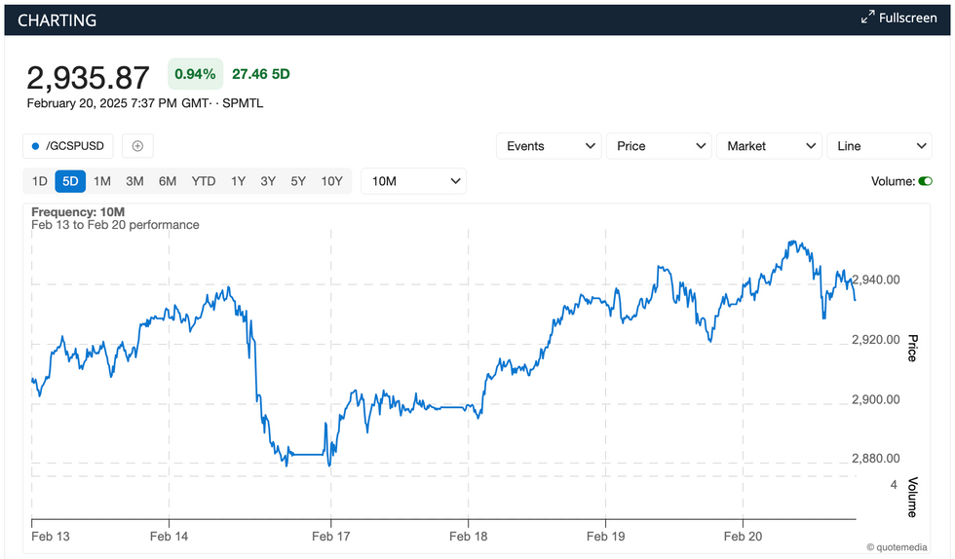Change chart type from Line dropdown
This screenshot has width=955, height=559.
tap(879, 146)
